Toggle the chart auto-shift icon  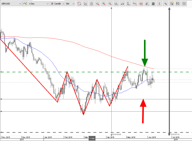pos(85,4)
